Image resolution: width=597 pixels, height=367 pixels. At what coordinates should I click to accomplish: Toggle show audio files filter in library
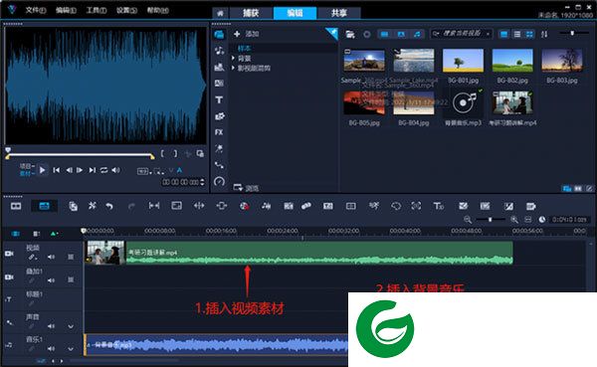click(418, 34)
